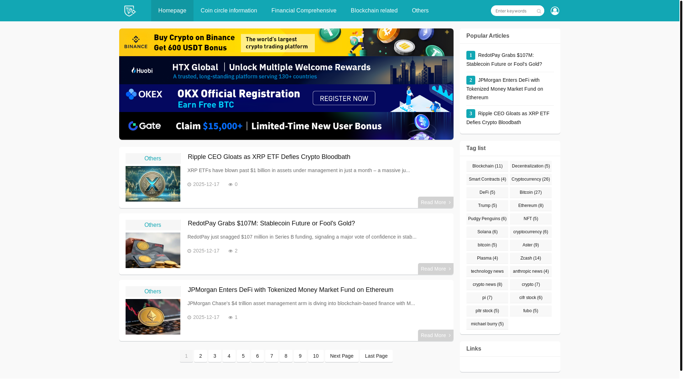Select the Ethereum (8) tag

coord(531,206)
